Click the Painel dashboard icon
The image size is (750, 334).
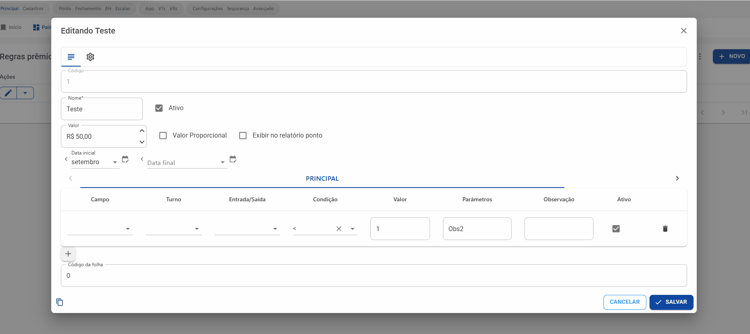36,27
